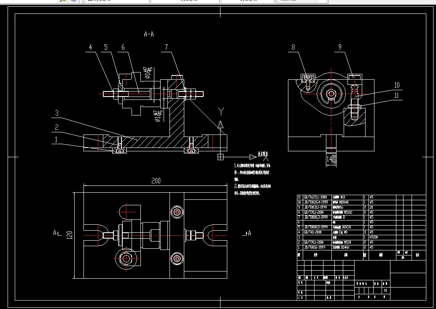Select balloon number 3 beside base plate leader

click(x=57, y=113)
